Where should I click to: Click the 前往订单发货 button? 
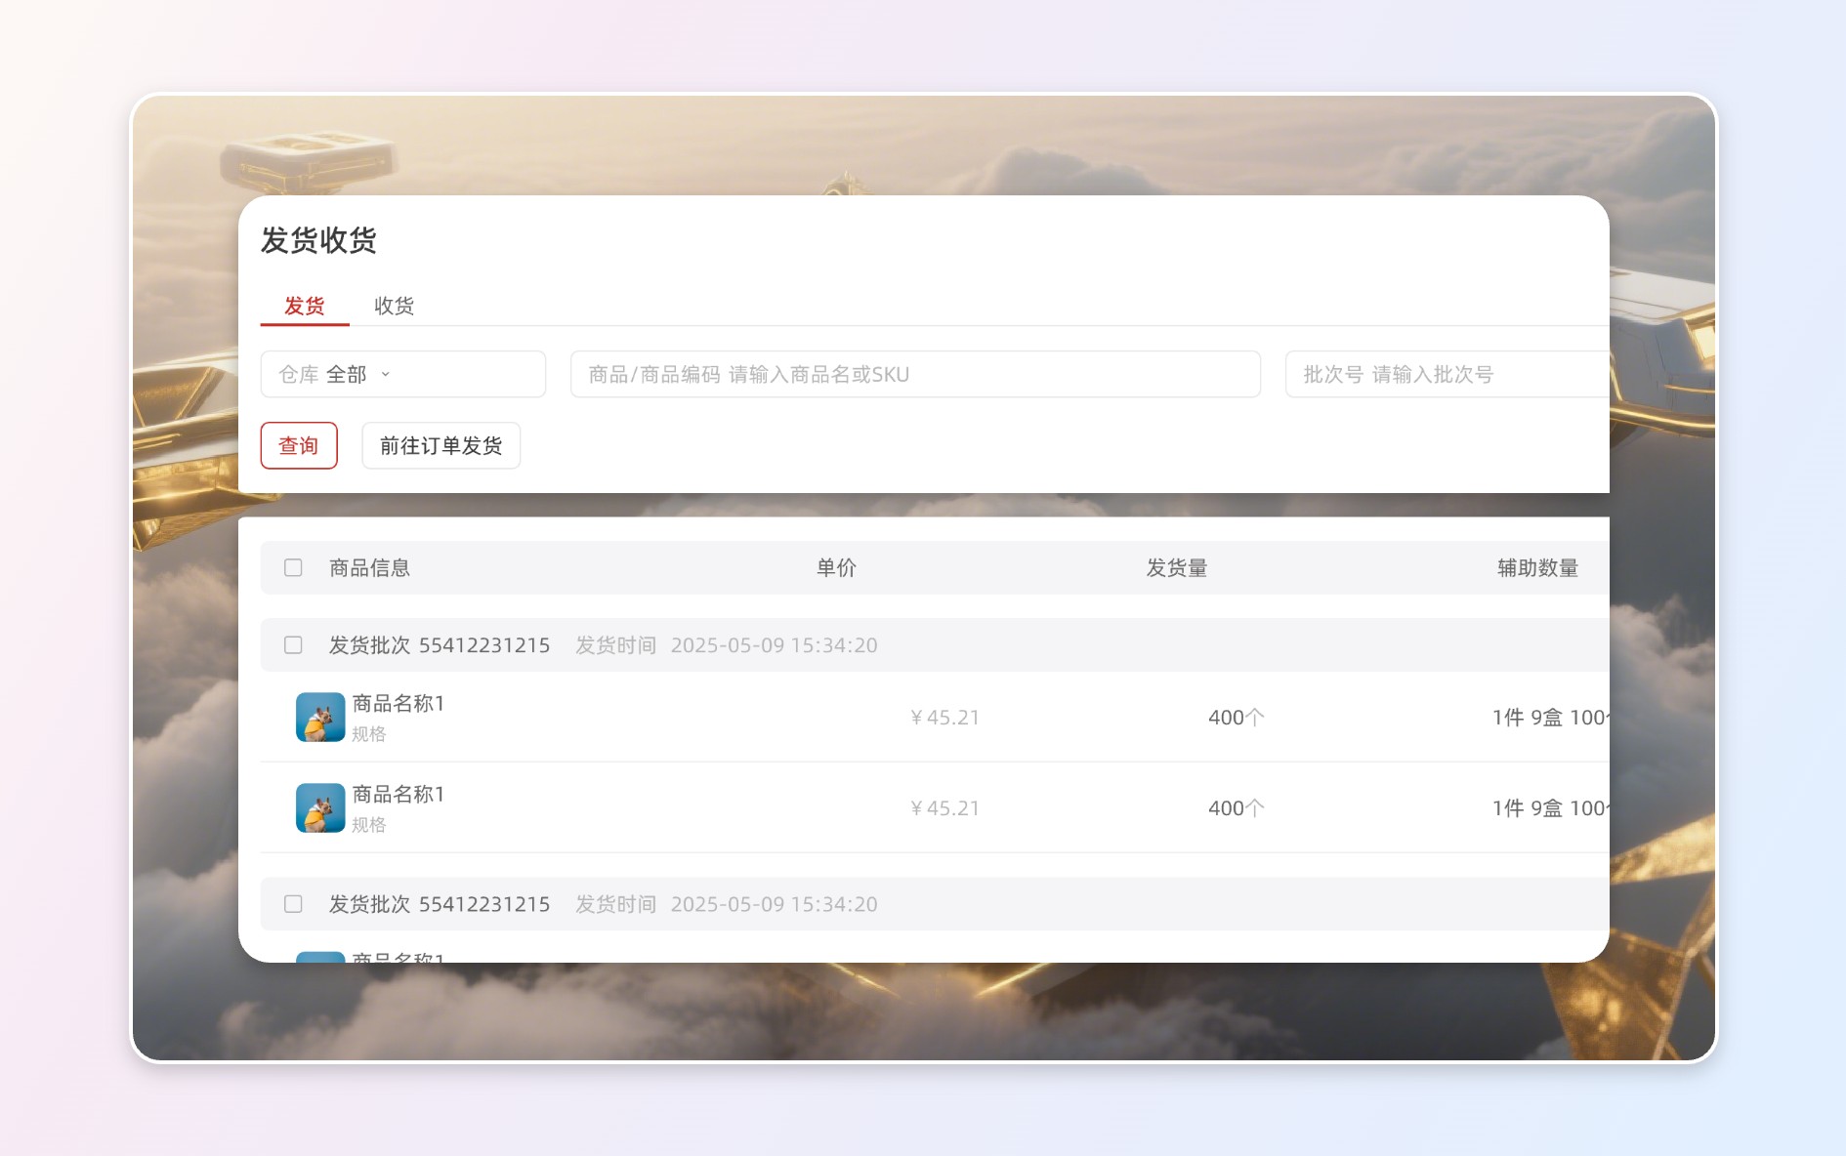pos(441,446)
